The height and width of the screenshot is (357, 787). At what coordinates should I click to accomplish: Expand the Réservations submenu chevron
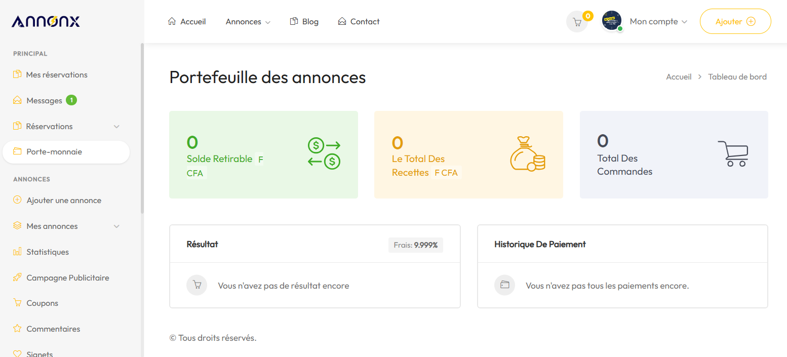116,126
